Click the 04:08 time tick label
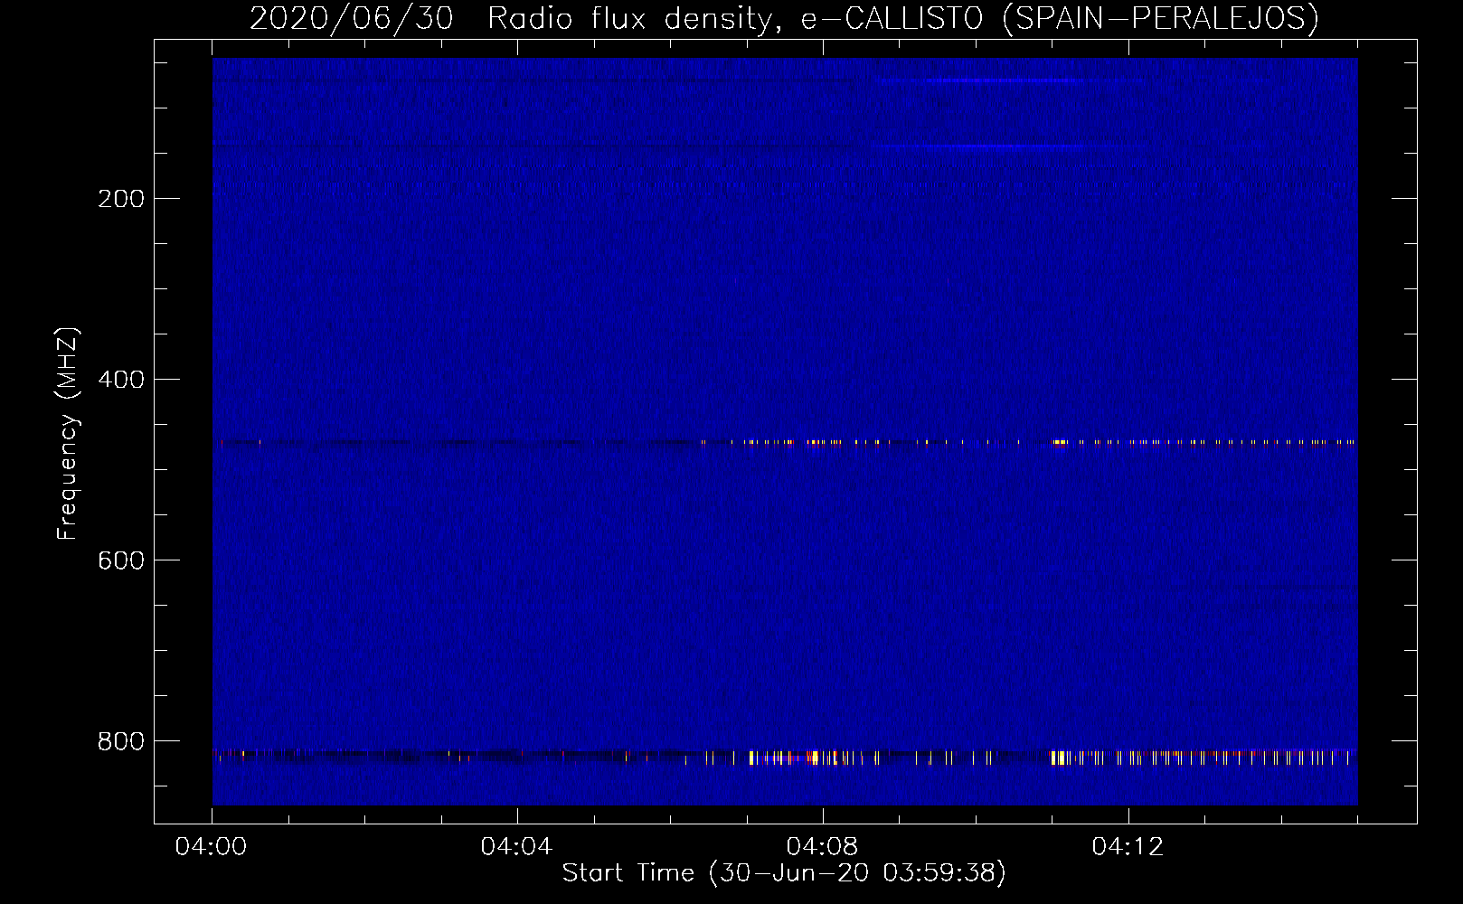1463x904 pixels. coord(822,847)
